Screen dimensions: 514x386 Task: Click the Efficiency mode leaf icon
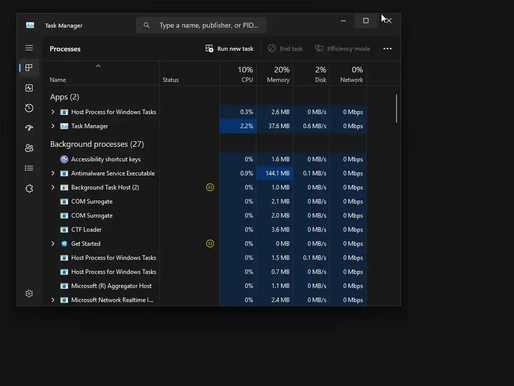pos(319,48)
